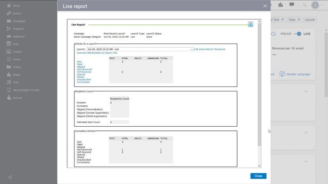Click 'Estimated Sent Count' label
This screenshot has width=328, height=184.
pyautogui.click(x=88, y=122)
